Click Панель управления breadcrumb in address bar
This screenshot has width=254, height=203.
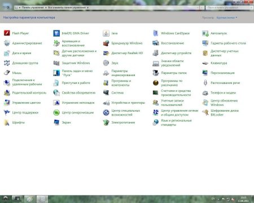[x=33, y=7]
